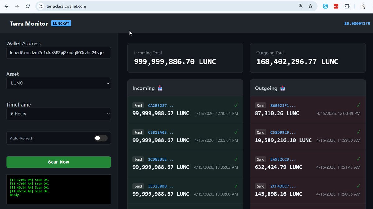The height and width of the screenshot is (209, 373).
Task: Open the blue extension icon in toolbar
Action: 325,6
